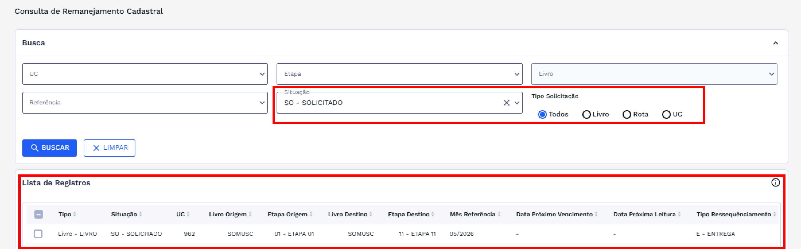Open the Referência dropdown filter

145,103
